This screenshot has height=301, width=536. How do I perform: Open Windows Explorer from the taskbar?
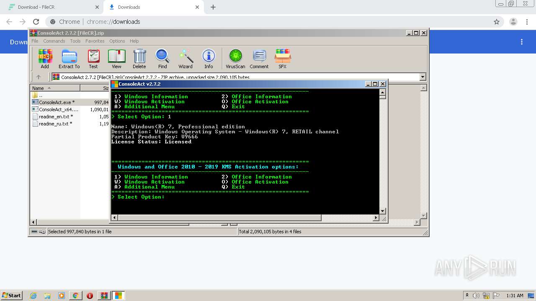[47, 296]
